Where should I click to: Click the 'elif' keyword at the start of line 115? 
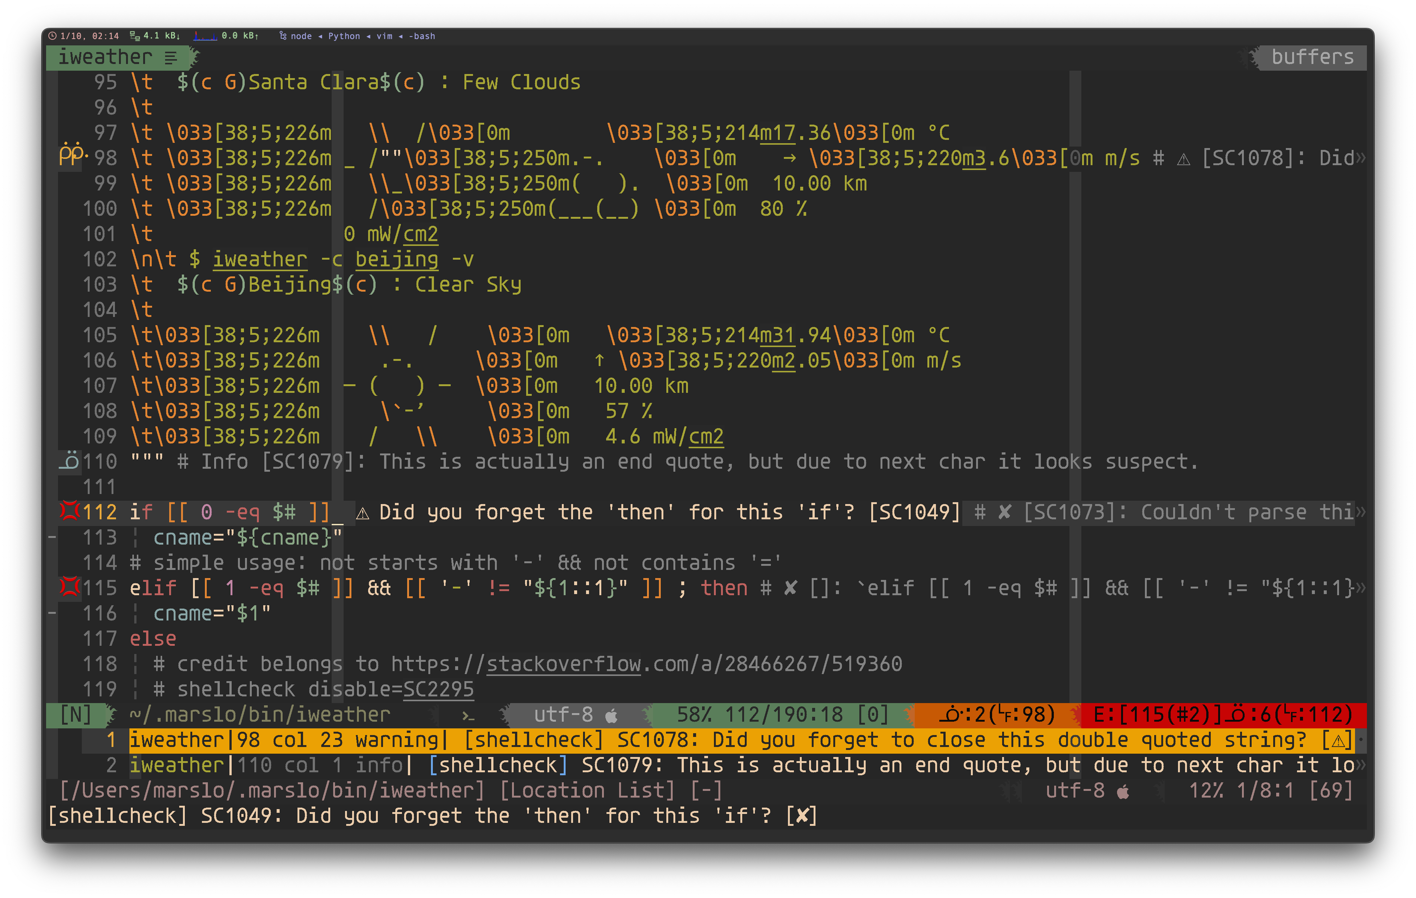[x=153, y=588]
